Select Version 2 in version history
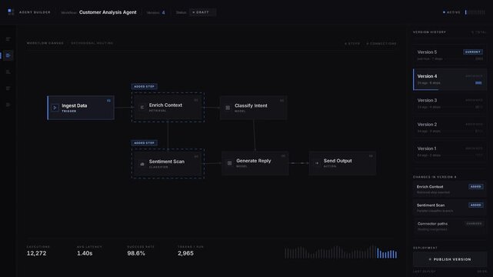The width and height of the screenshot is (493, 277). 450,127
